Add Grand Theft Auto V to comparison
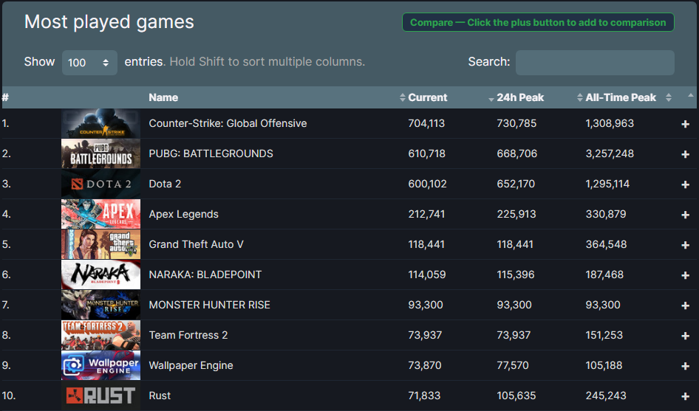Viewport: 699px width, 411px height. pyautogui.click(x=685, y=245)
